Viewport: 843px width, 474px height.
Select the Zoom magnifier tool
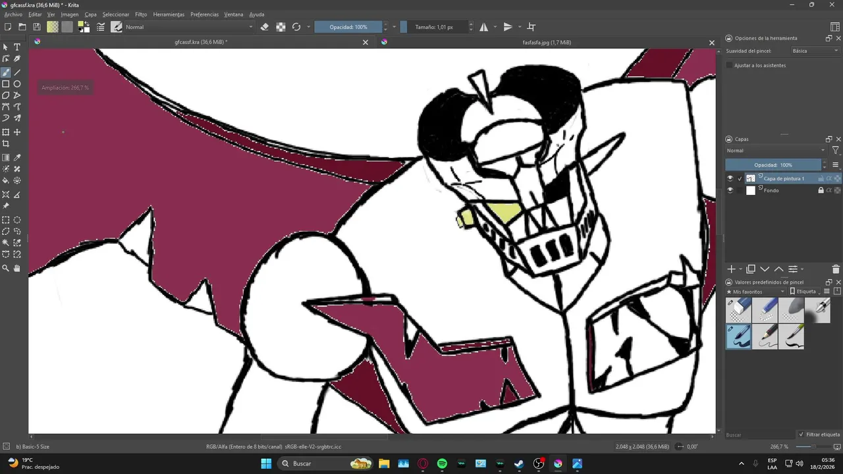(x=6, y=269)
